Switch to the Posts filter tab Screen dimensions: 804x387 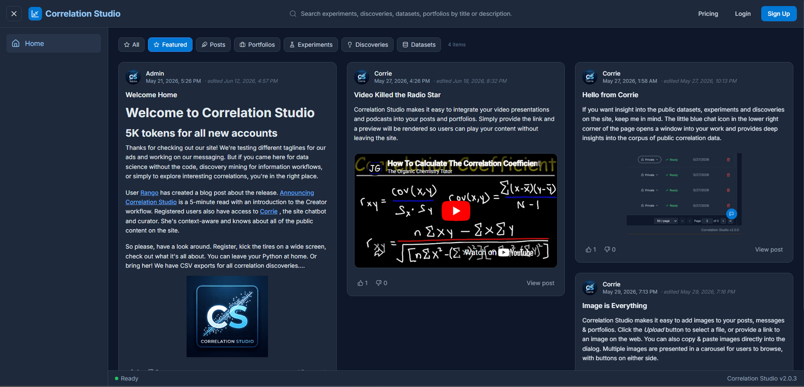[x=214, y=45]
